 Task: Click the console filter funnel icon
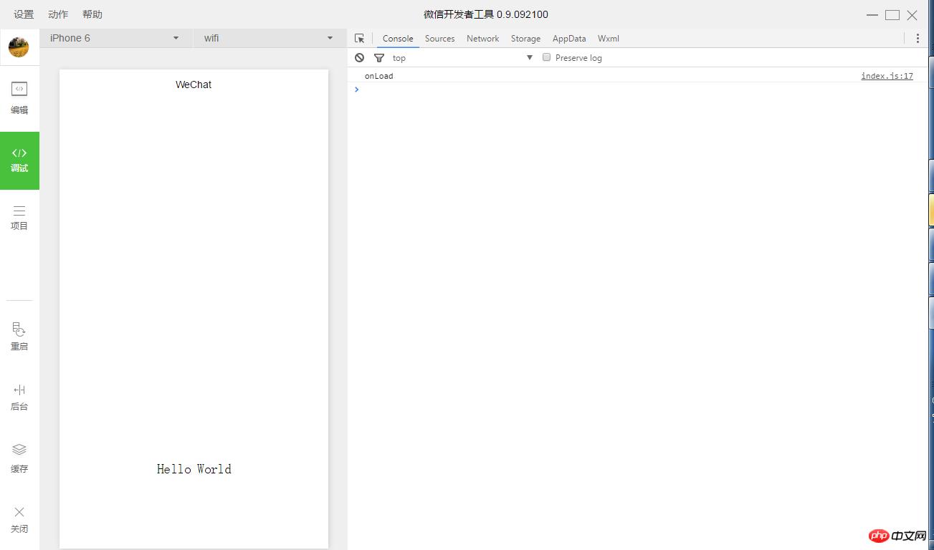(x=379, y=58)
